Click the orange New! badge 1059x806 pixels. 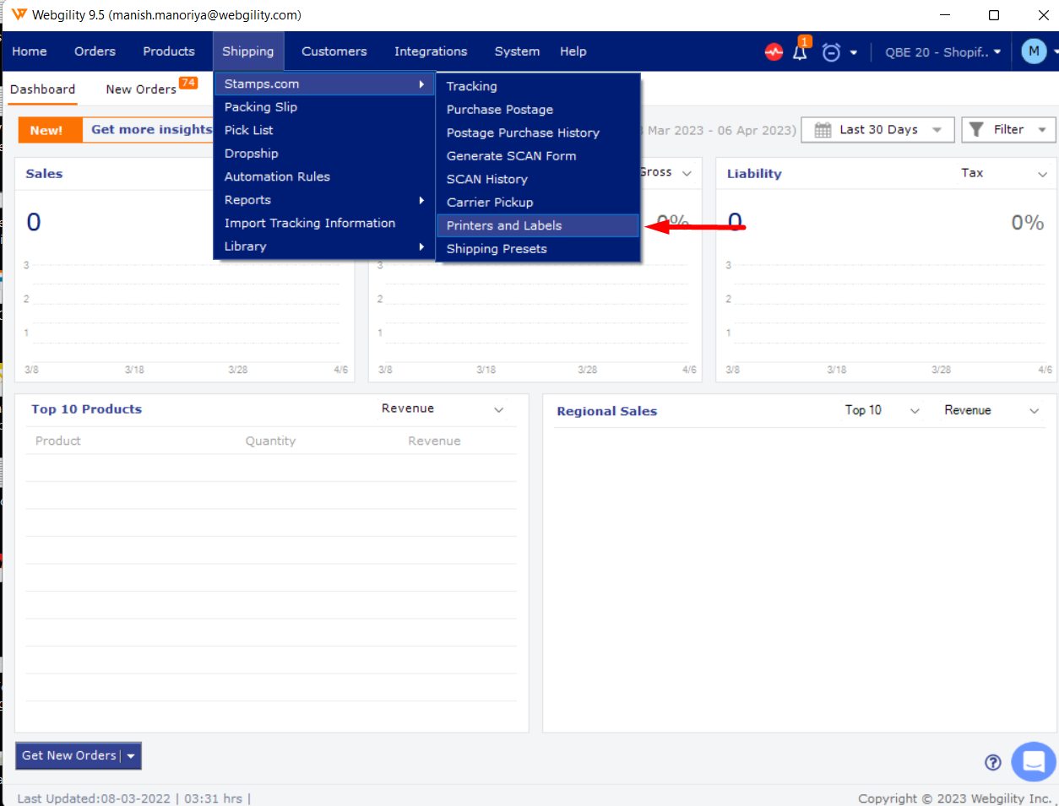[50, 130]
